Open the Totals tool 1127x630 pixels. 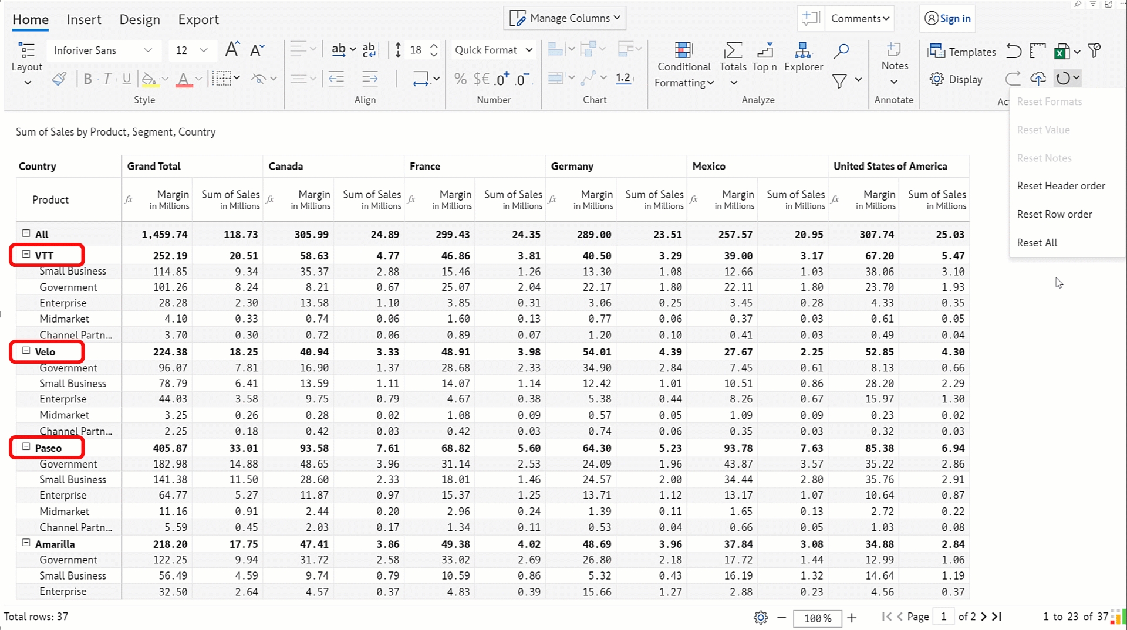tap(733, 50)
